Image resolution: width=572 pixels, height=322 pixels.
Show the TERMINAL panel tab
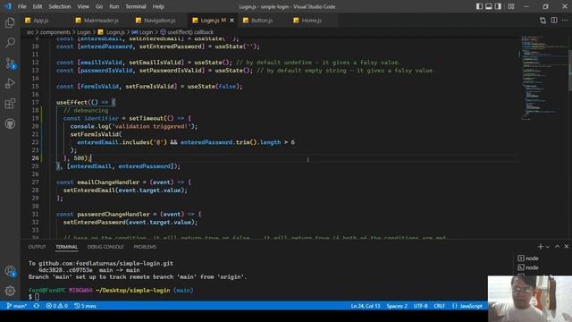[66, 247]
